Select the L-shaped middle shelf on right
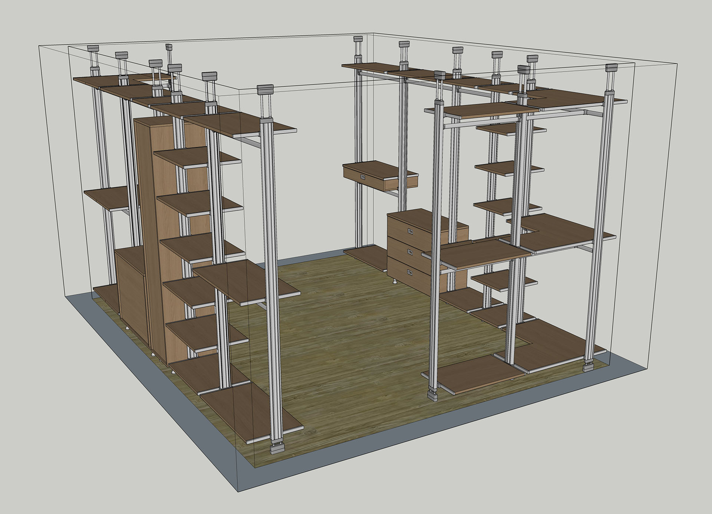The height and width of the screenshot is (514, 712). click(560, 234)
